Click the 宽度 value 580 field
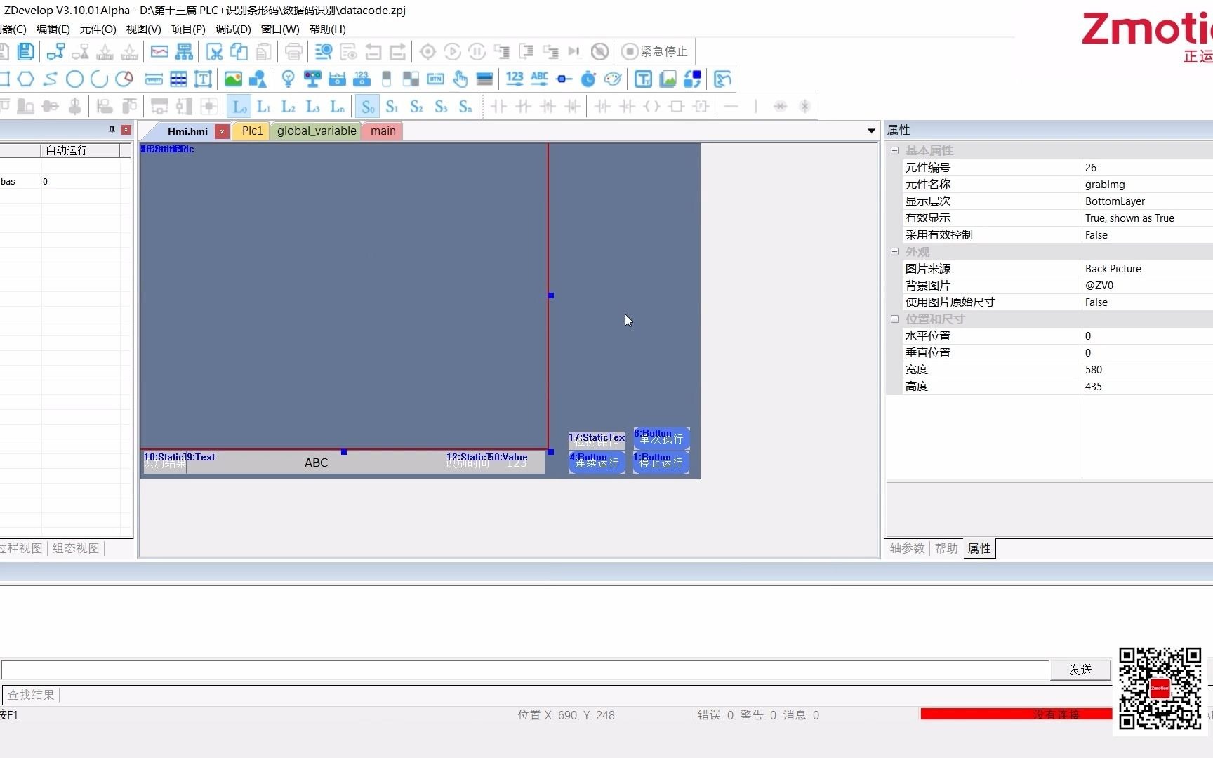 click(x=1147, y=370)
